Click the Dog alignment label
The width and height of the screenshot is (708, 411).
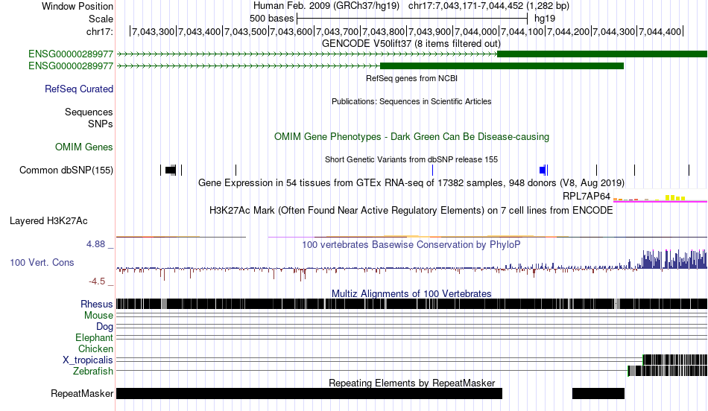coord(105,327)
